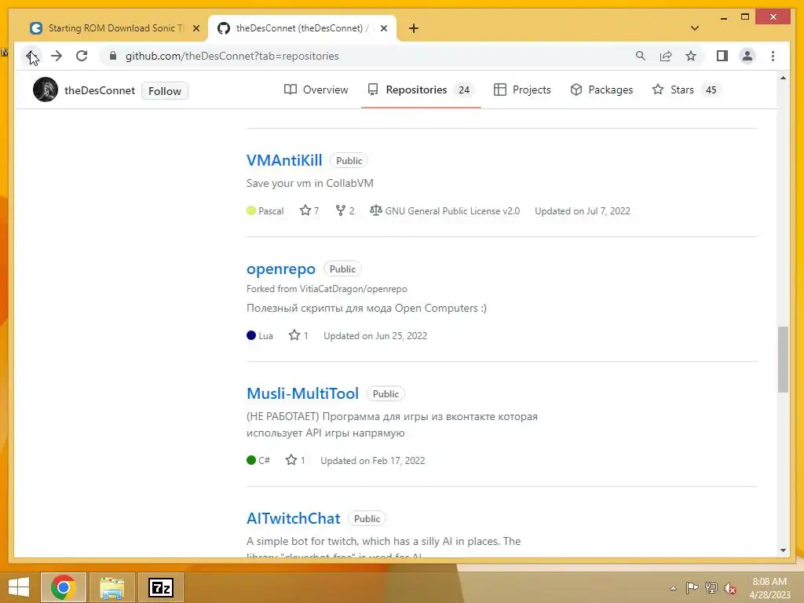The width and height of the screenshot is (804, 603).
Task: Open Action Center flag tray icon
Action: 692,587
